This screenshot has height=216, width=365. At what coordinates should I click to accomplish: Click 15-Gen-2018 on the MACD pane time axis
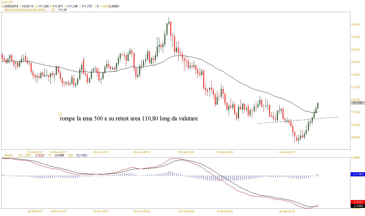(142, 211)
